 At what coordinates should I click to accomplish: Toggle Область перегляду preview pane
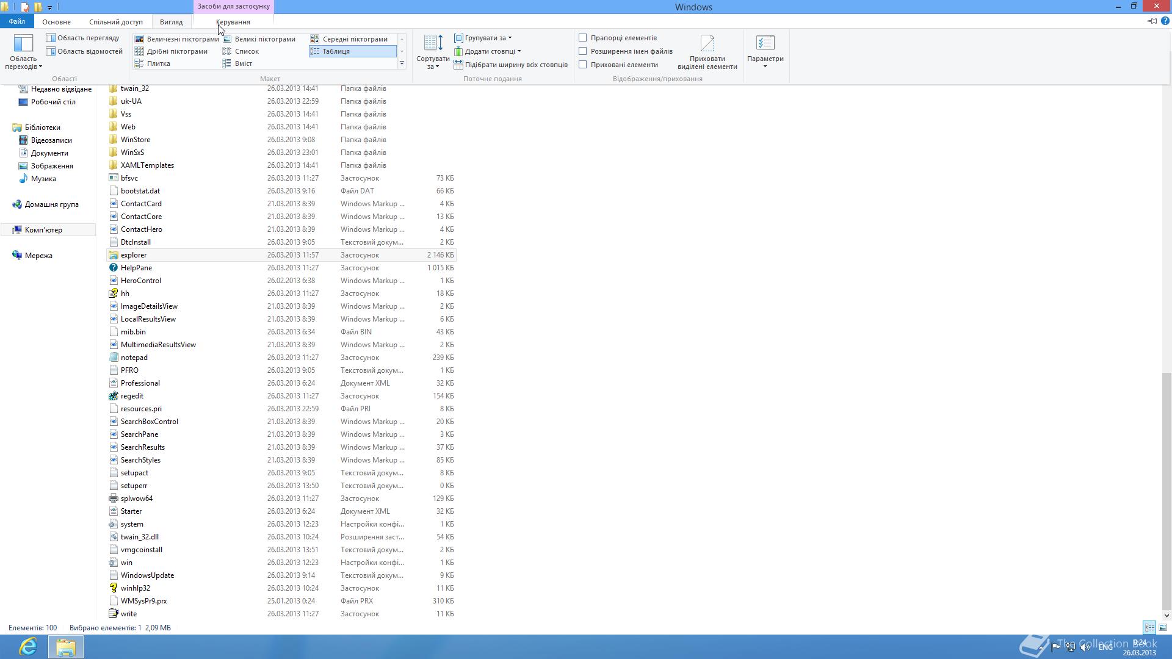pyautogui.click(x=83, y=38)
